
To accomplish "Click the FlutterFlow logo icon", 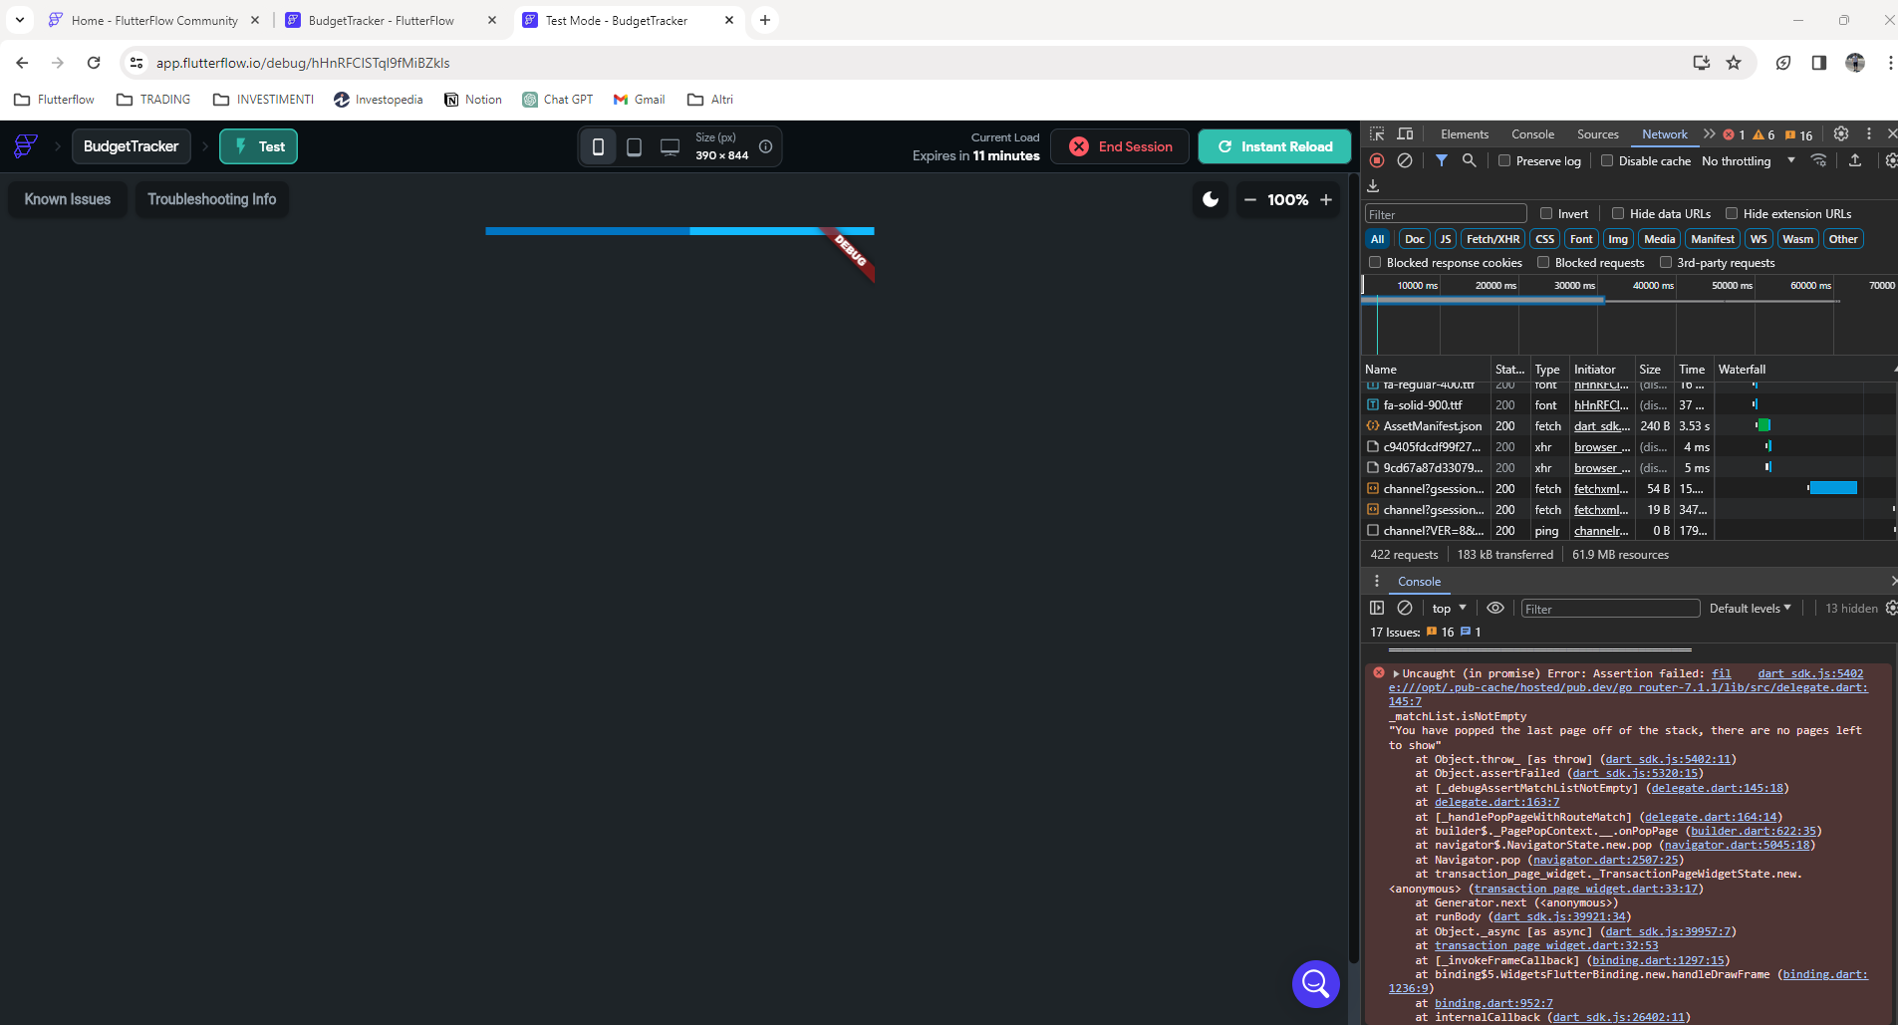I will (26, 146).
